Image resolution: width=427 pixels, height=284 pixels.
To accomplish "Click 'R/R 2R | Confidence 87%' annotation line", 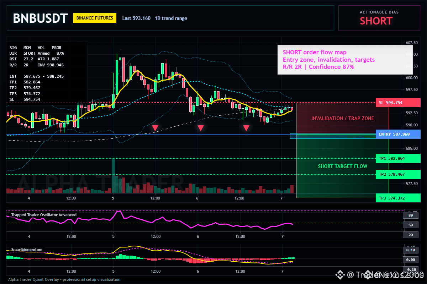I will (x=318, y=67).
